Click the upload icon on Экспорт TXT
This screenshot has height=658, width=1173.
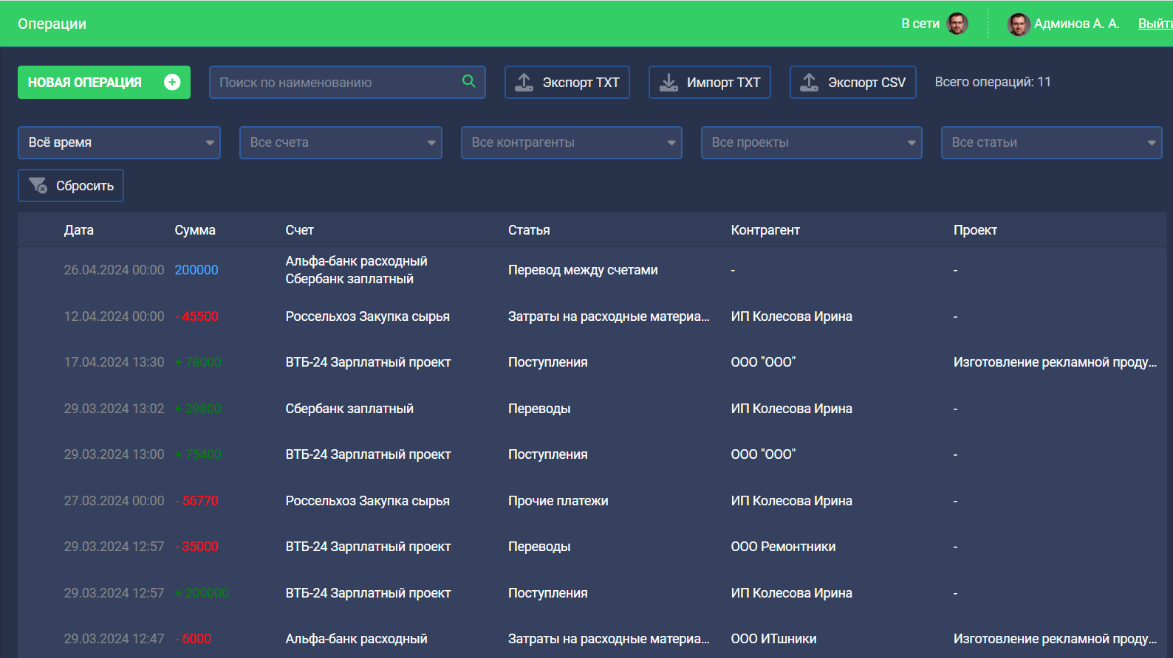coord(524,82)
